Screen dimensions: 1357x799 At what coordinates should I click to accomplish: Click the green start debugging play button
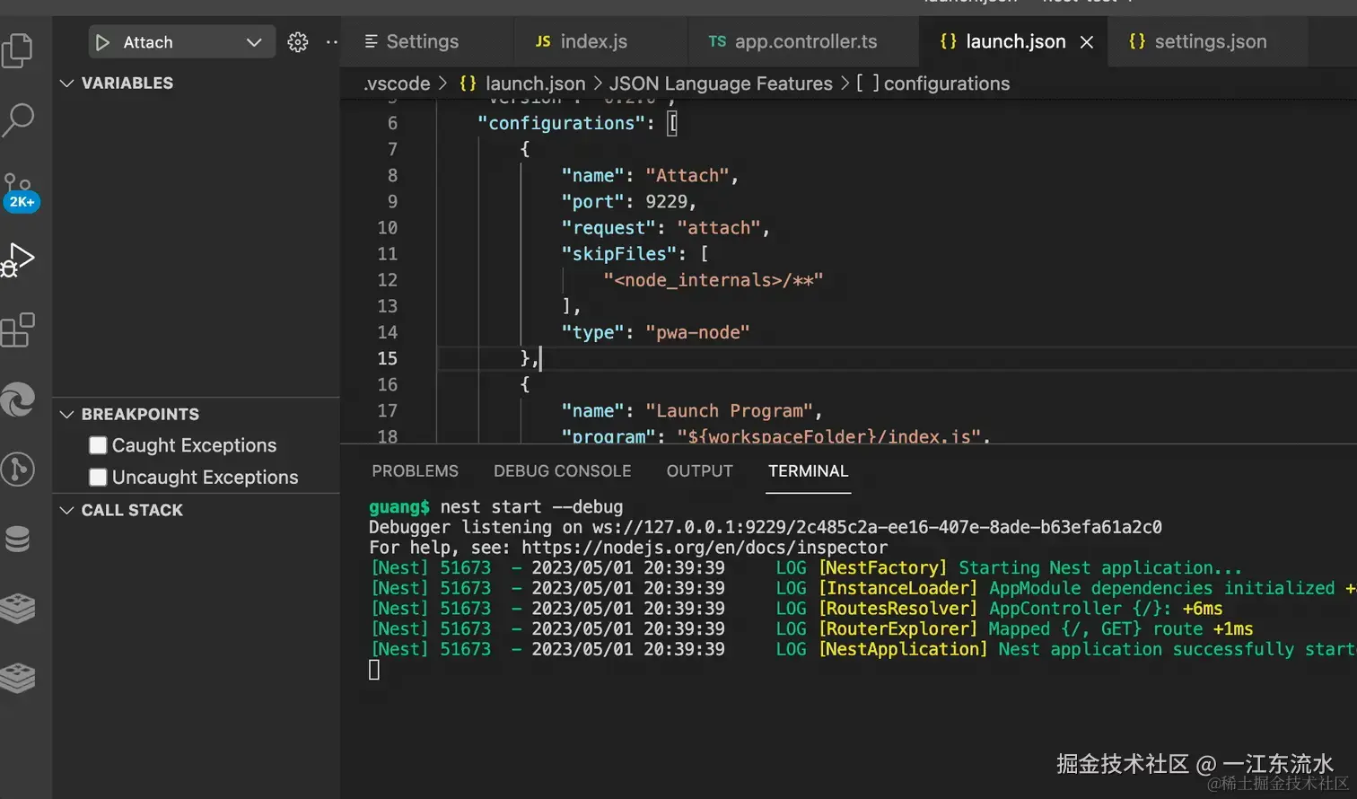pyautogui.click(x=103, y=42)
